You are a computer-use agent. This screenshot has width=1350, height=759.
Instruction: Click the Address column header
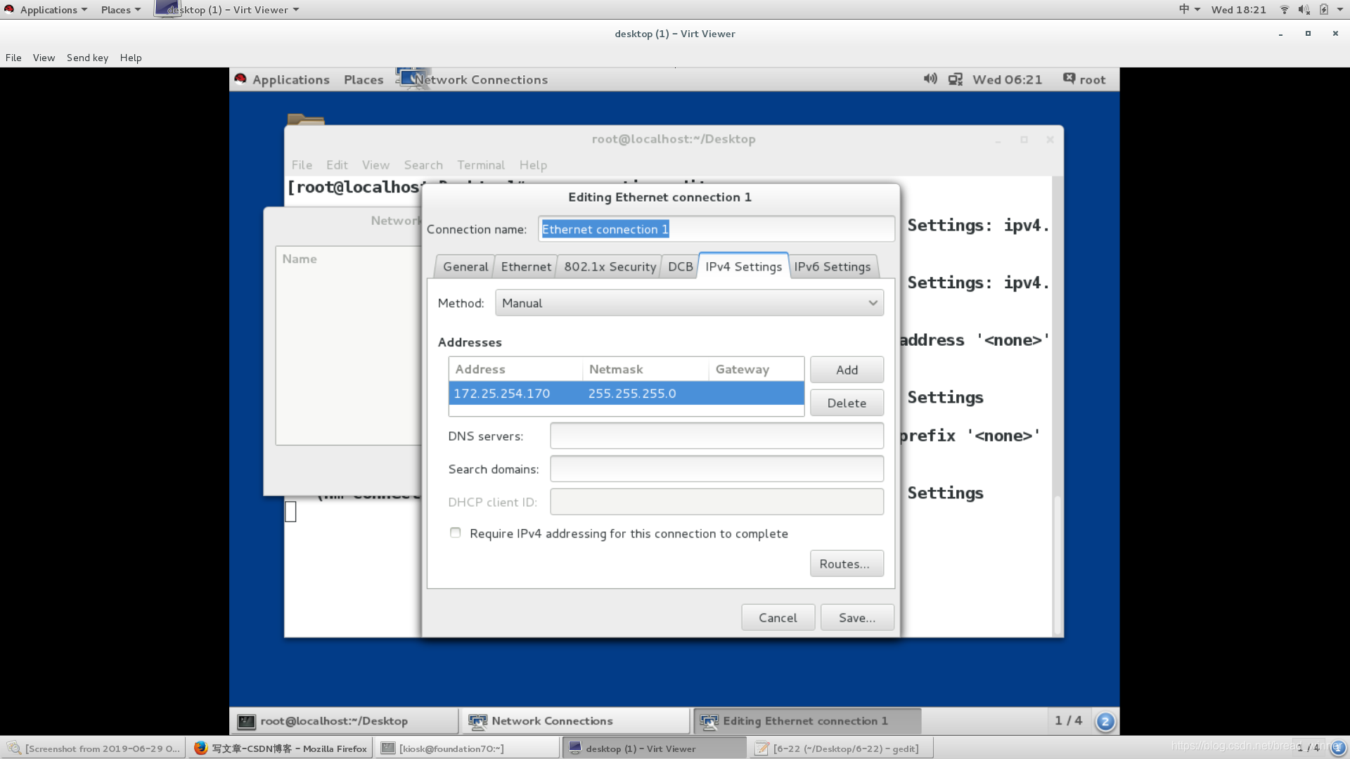[516, 369]
